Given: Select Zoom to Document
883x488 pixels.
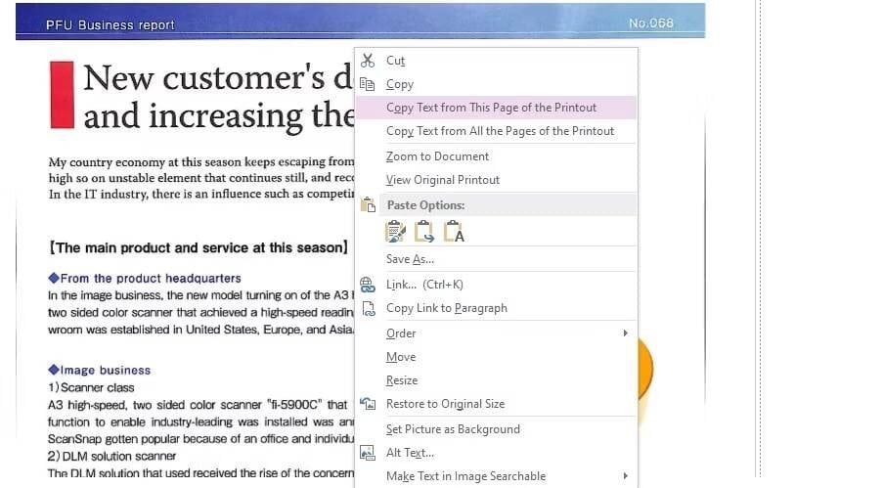Looking at the screenshot, I should pos(496,156).
